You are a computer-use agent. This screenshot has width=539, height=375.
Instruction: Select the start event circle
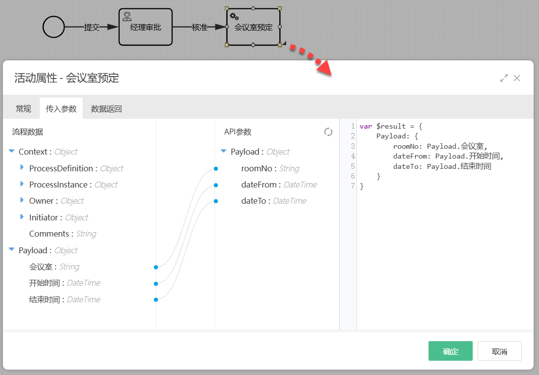click(x=54, y=27)
